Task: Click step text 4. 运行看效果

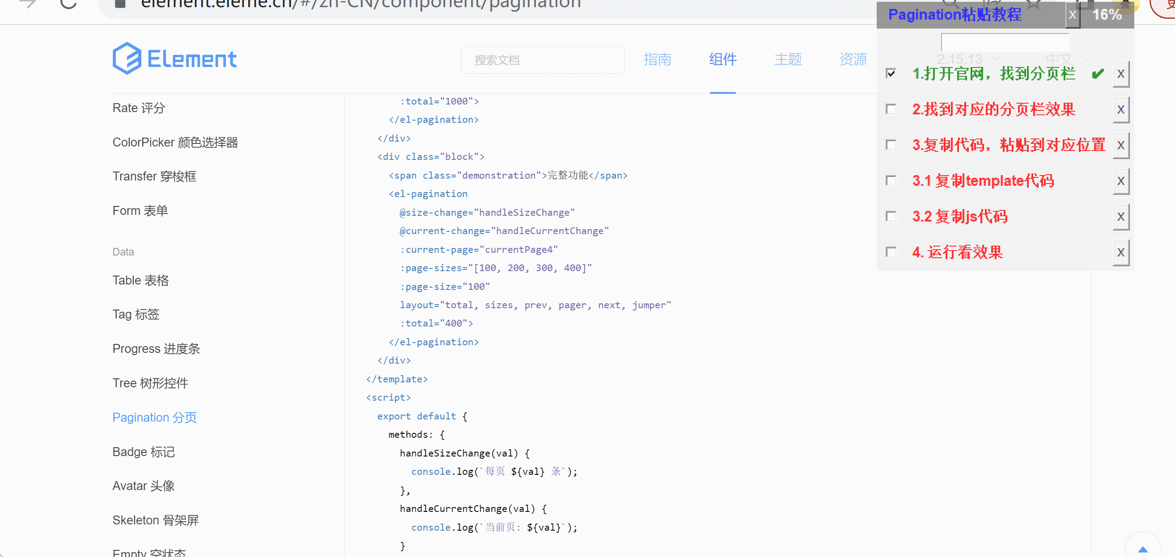Action: [x=958, y=252]
